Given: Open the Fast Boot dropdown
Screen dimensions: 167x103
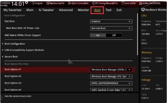Looking at the screenshot, I should tap(111, 21).
